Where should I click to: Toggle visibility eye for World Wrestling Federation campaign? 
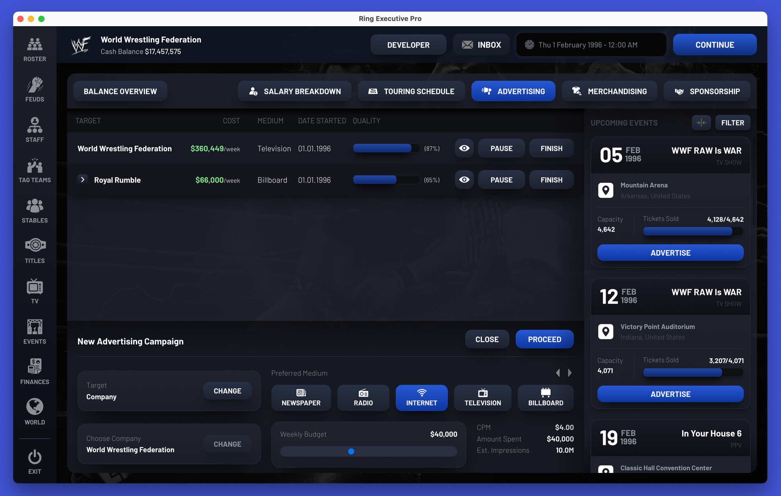tap(464, 148)
